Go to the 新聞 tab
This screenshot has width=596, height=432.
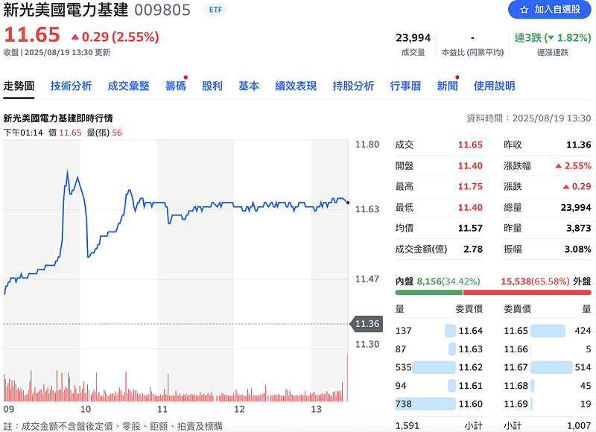click(448, 86)
